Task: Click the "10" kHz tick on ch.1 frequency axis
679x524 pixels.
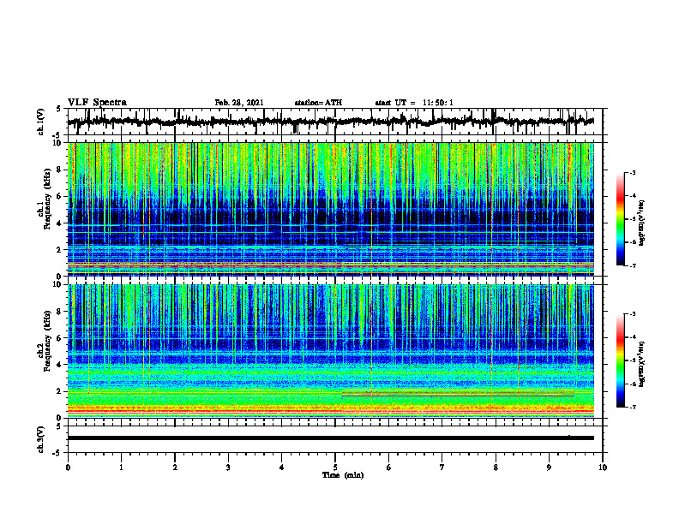Action: [x=57, y=143]
